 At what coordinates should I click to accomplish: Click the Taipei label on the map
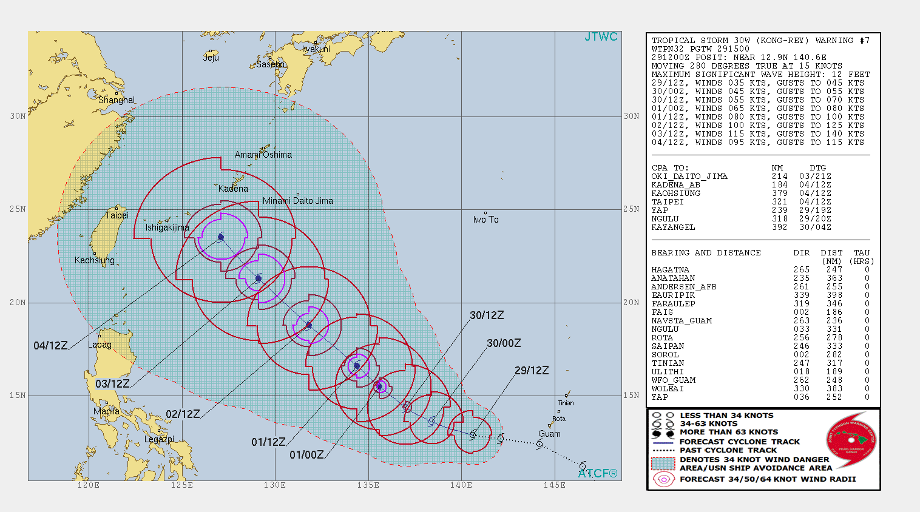click(x=117, y=215)
